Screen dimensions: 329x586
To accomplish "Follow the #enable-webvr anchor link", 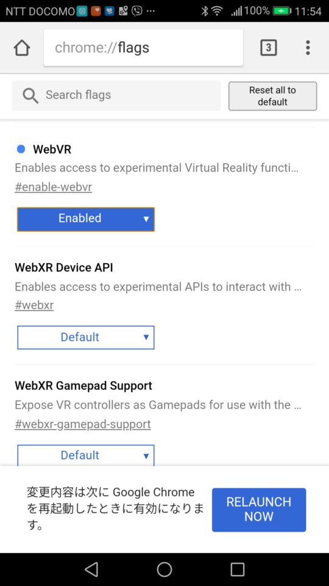I will tap(54, 187).
